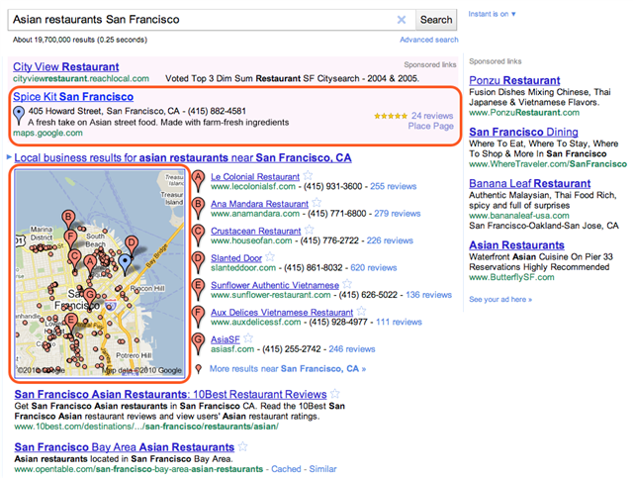Viewport: 633px width, 478px height.
Task: Star the Le Colonial Restaurant result
Action: pos(308,176)
